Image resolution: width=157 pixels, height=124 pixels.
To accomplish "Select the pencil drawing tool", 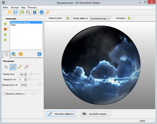I will coord(20,67).
